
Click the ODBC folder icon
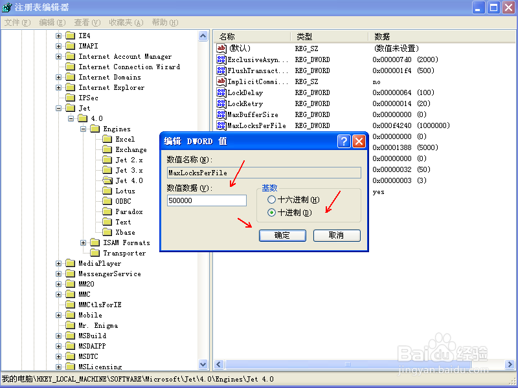pyautogui.click(x=107, y=201)
